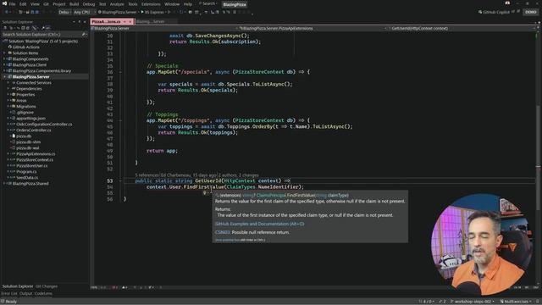Open the Extensions menu

point(151,4)
